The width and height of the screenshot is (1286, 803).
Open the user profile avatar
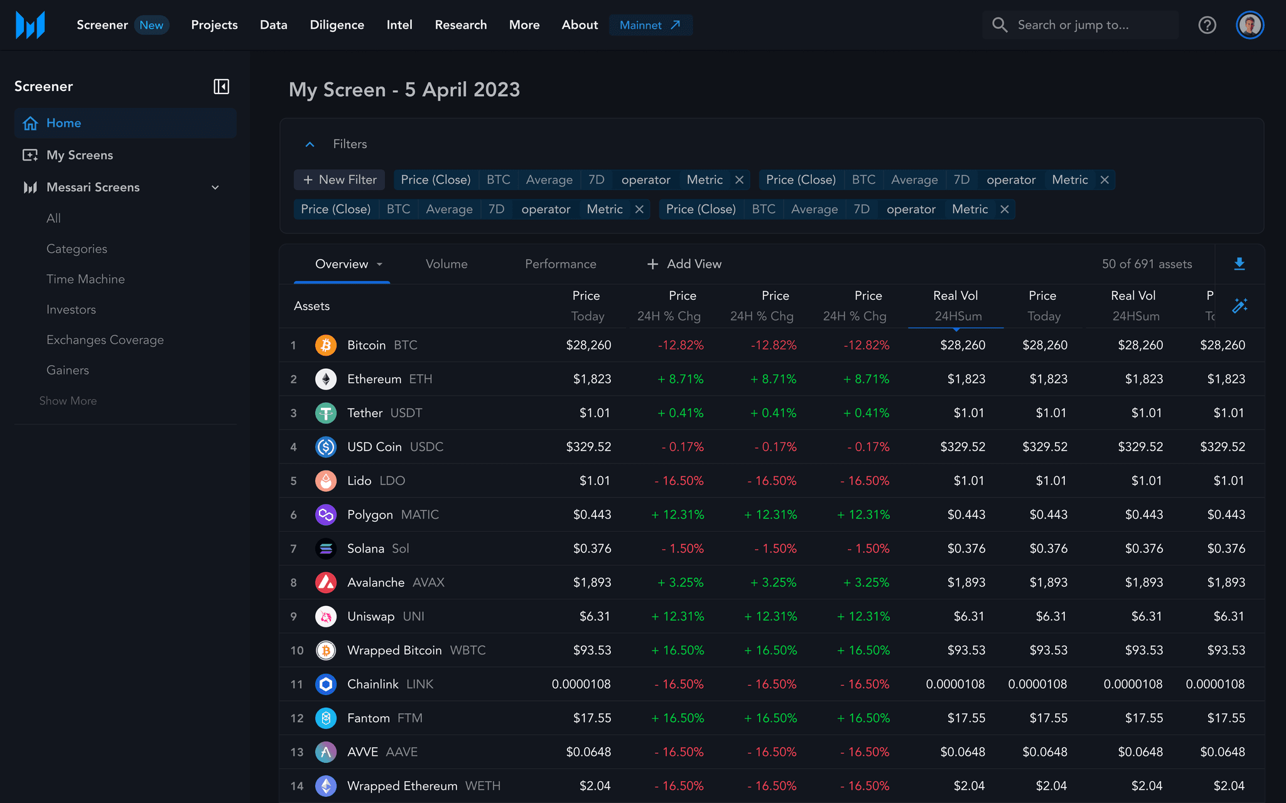pyautogui.click(x=1250, y=25)
